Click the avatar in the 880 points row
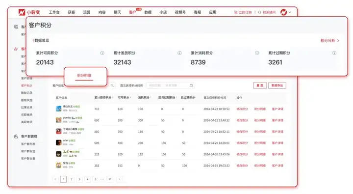This screenshot has height=194, width=353. click(x=58, y=131)
